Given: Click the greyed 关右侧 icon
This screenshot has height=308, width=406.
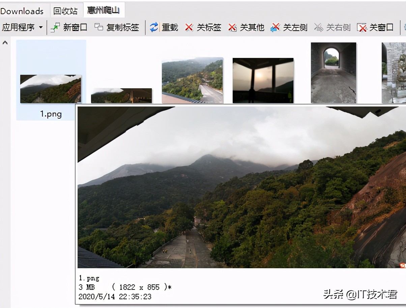Looking at the screenshot, I should coord(319,27).
